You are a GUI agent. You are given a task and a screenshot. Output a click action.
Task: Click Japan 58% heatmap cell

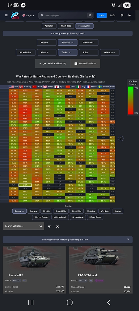[59, 103]
